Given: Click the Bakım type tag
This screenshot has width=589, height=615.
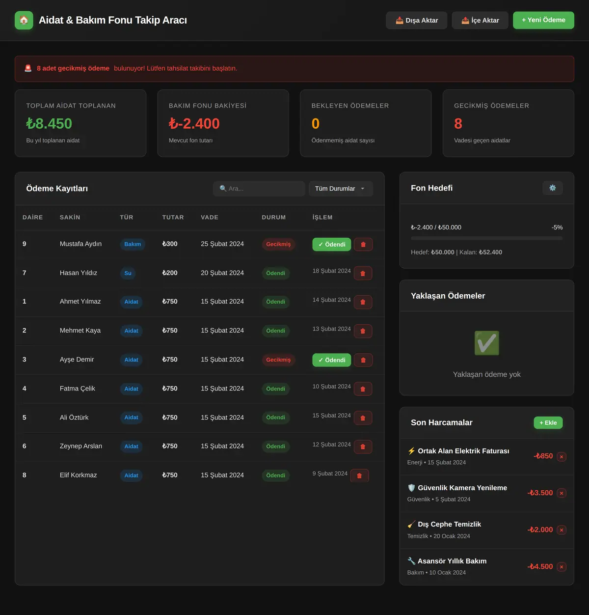Looking at the screenshot, I should click(x=133, y=244).
